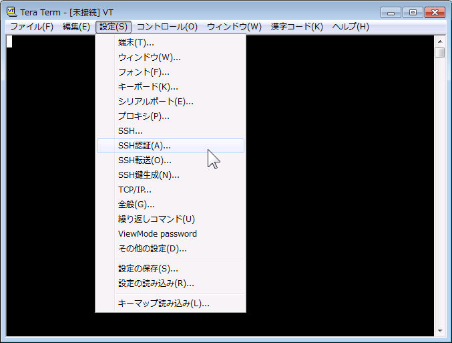Close the 設定(S) menu in menu bar
This screenshot has width=452, height=343.
(114, 27)
